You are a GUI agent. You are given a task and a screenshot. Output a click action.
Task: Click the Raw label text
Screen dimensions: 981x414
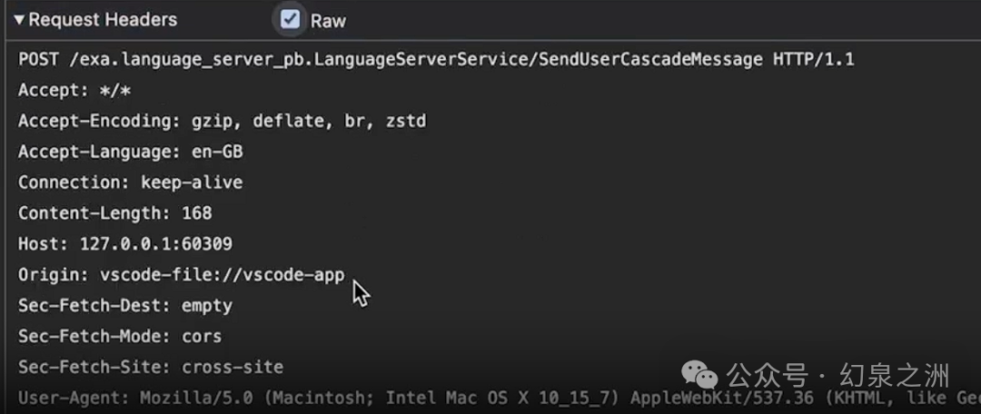click(x=328, y=21)
